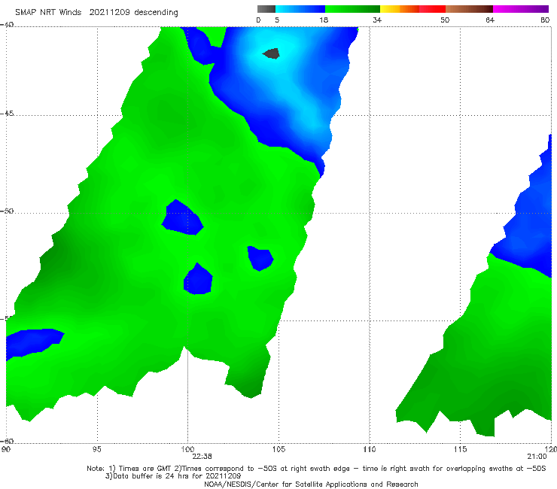This screenshot has height=489, width=557.
Task: Click the date text "20211209 descending"
Action: 133,13
